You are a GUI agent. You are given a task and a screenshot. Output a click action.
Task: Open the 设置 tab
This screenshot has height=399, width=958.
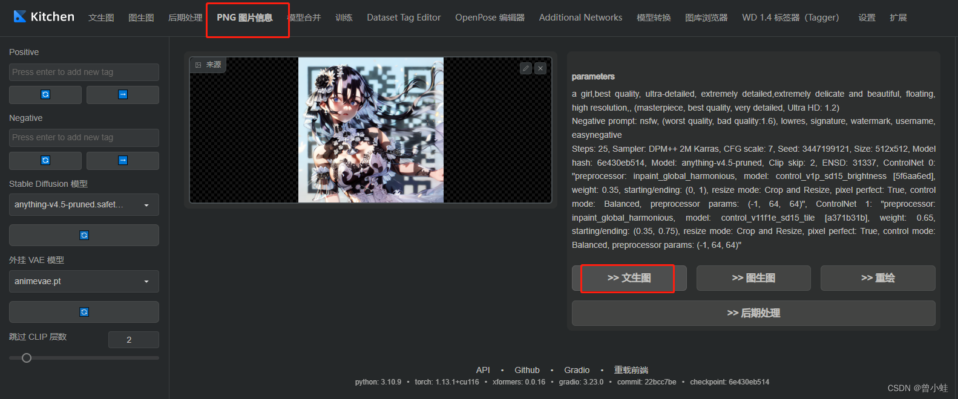click(x=867, y=18)
